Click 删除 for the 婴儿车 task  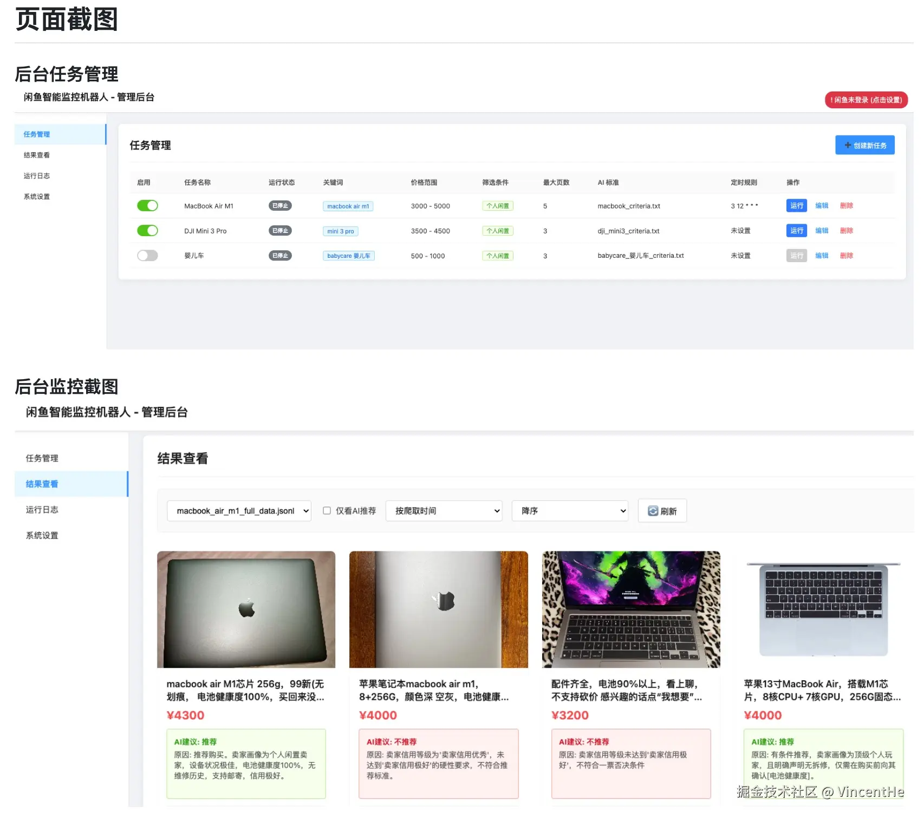tap(847, 255)
